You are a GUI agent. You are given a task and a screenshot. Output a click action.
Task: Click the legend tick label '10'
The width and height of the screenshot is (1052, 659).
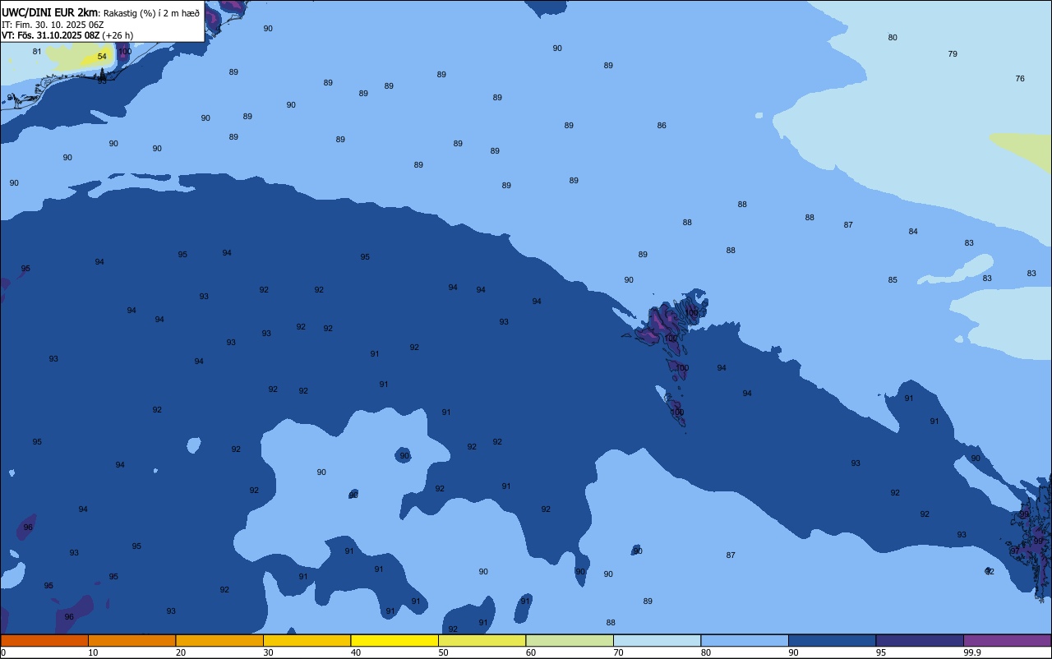tap(93, 652)
